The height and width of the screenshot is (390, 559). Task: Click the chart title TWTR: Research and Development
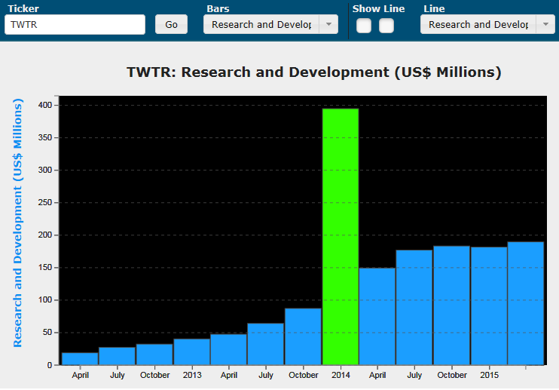pyautogui.click(x=313, y=72)
